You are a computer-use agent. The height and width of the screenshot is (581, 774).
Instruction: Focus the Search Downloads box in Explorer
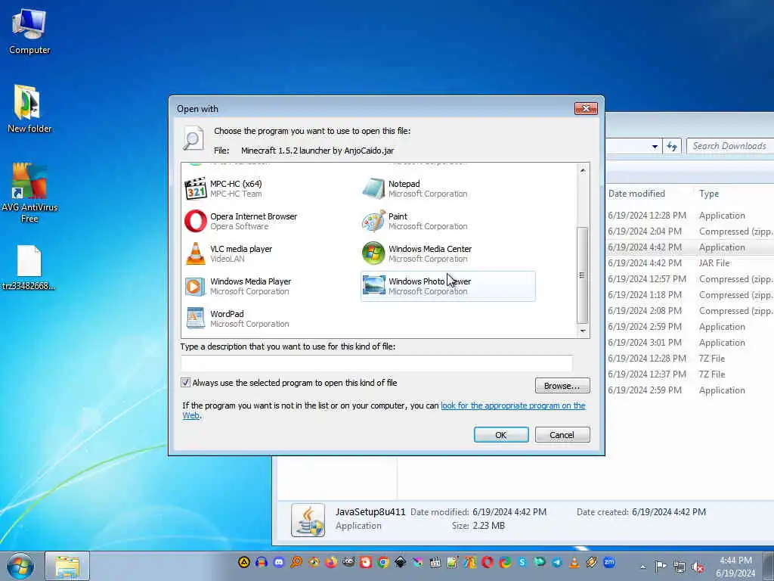(x=731, y=146)
